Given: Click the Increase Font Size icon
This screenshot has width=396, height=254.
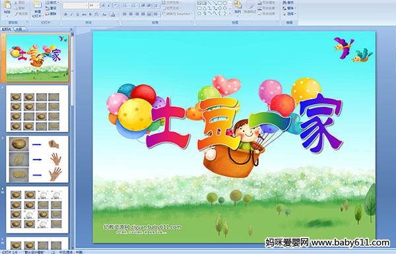Looking at the screenshot, I should (104, 5).
